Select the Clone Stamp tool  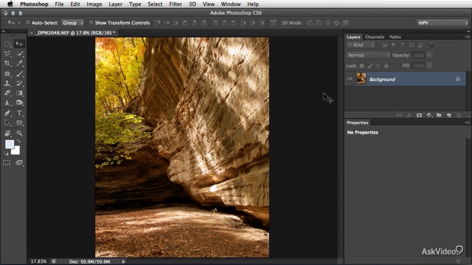pos(7,84)
